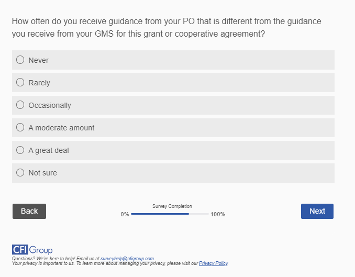Click the Back button
The image size is (355, 277).
(29, 211)
